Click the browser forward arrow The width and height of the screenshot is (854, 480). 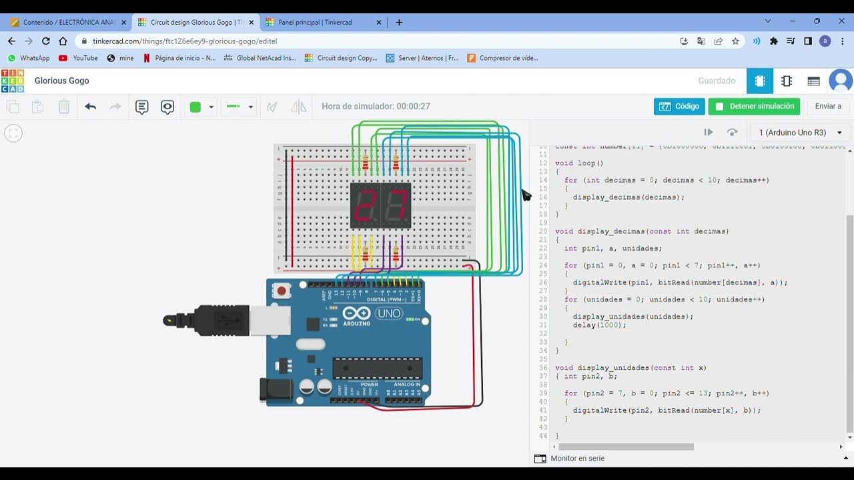29,41
